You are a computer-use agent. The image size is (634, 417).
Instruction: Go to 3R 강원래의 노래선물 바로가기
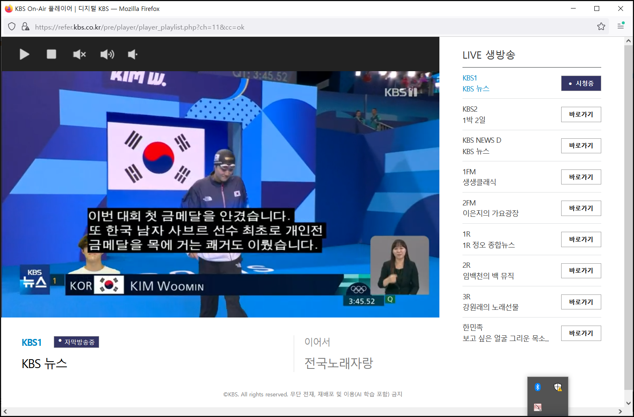(x=581, y=302)
